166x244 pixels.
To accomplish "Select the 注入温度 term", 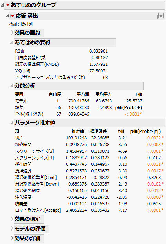I will pos(23,197).
